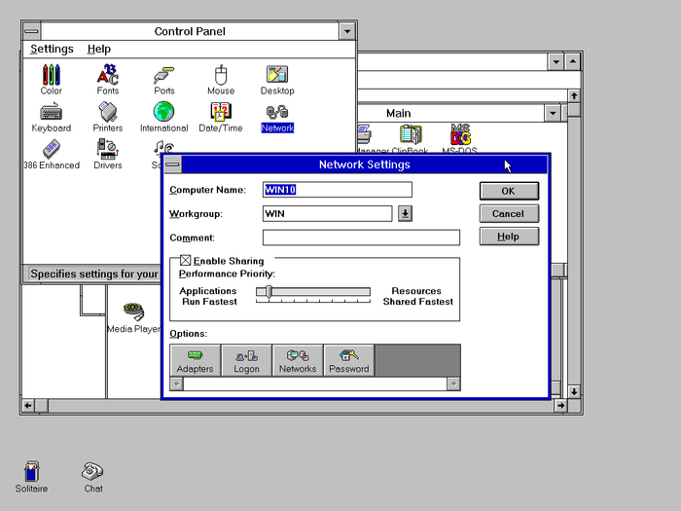Open the Adapters option icon
The height and width of the screenshot is (511, 681).
195,360
